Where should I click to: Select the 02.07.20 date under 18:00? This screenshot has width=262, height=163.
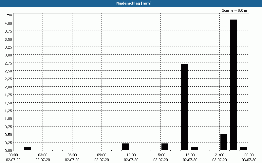190,160
